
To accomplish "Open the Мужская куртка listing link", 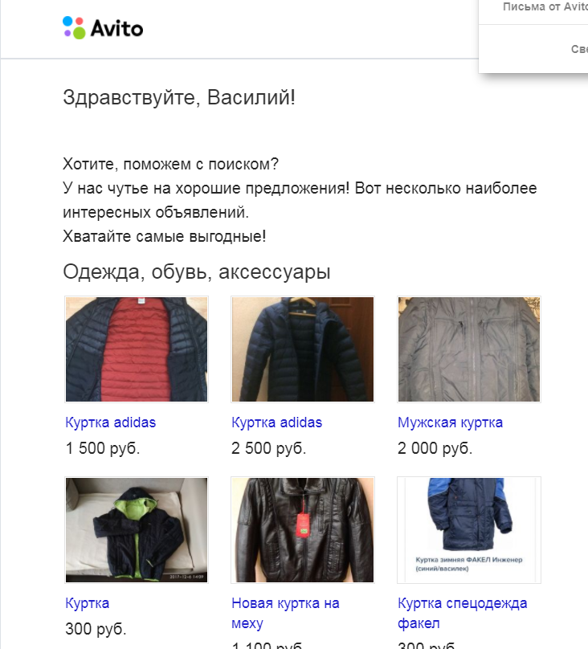I will point(450,422).
